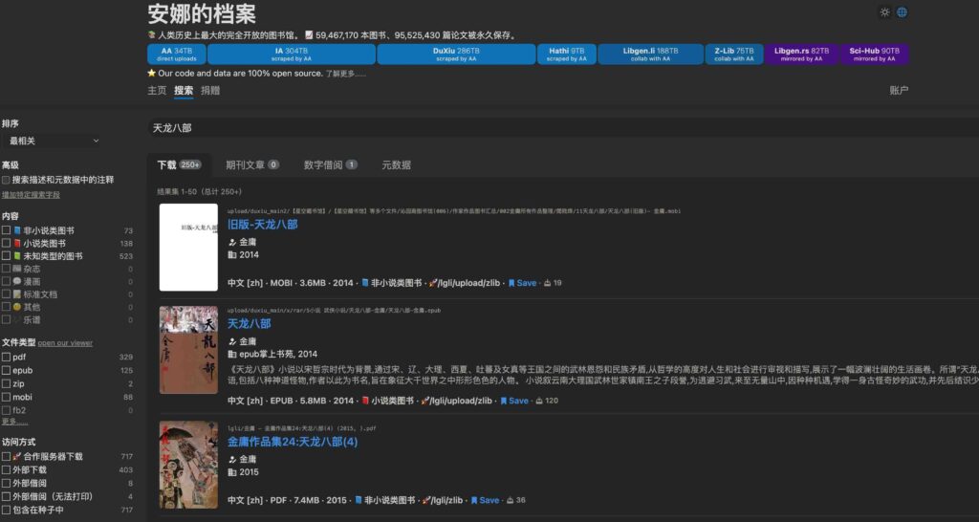Screen dimensions: 979x522
Task: Click the Sci-Hub 90TB storage bar
Action: (x=875, y=54)
